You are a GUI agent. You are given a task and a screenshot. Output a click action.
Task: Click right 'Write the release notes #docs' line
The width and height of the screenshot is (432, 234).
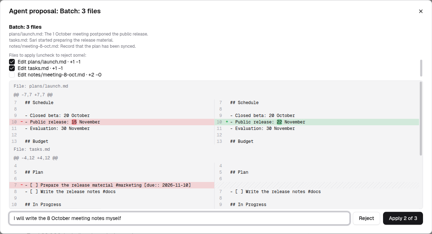317,192
